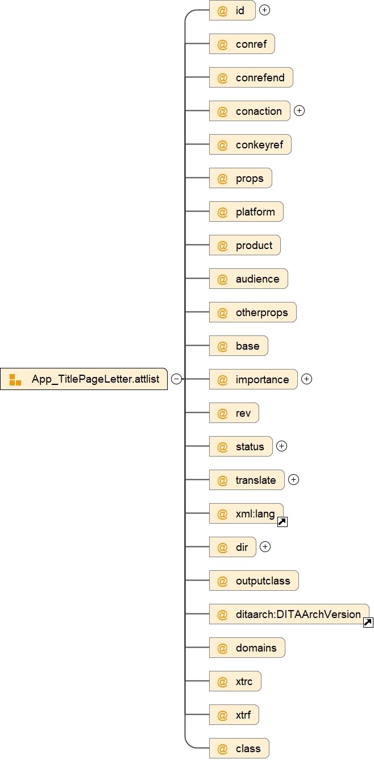Follow the xml:lang reference arrow icon
Viewport: 374px width, 763px height.
pyautogui.click(x=282, y=521)
